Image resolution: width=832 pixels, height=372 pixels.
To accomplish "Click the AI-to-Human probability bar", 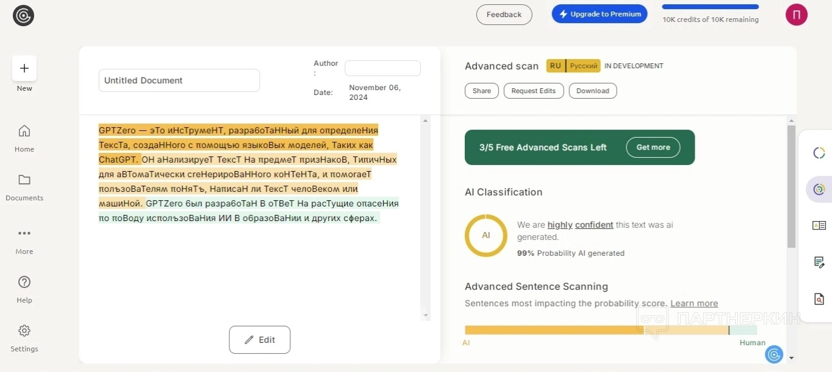I will click(610, 330).
